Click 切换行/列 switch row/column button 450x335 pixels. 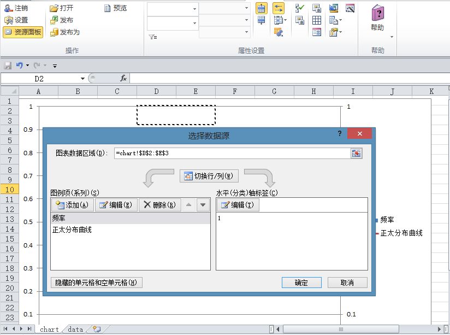209,176
